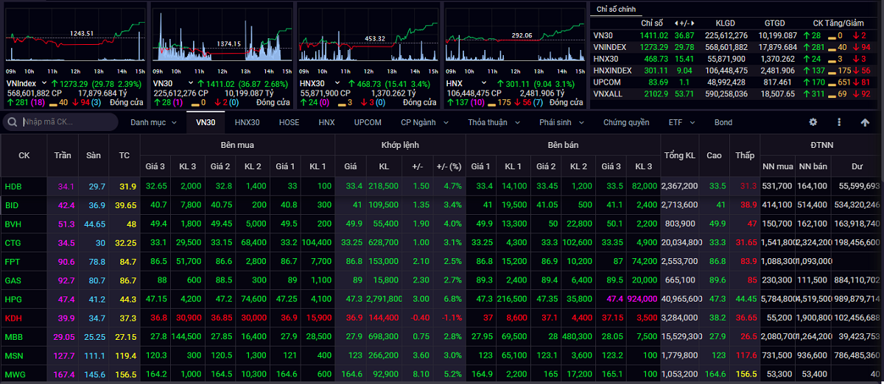
Task: Select the HNXINDEX row in index table
Action: click(735, 71)
